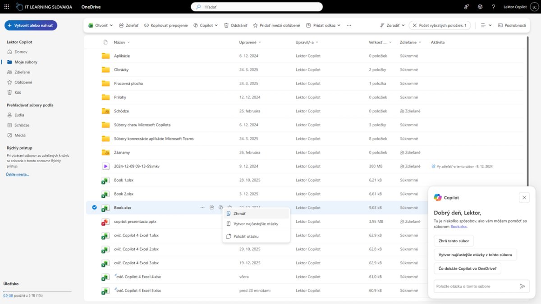Click Vytvoriť alebo nahrať button
The image size is (541, 304).
click(x=30, y=26)
